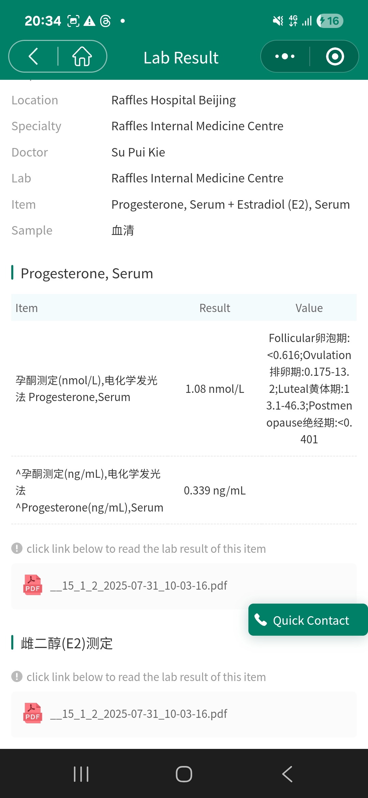Open the first PDF icon under Progesterone

[33, 585]
